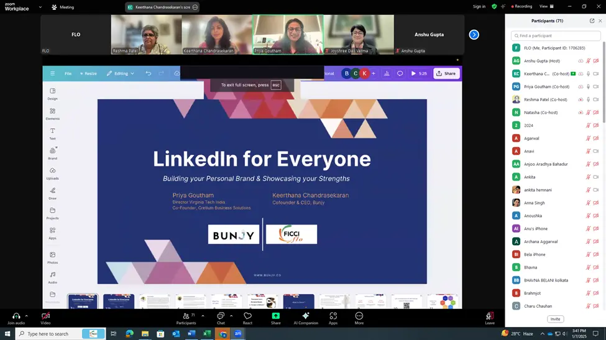
Task: Pop out the Participants panel
Action: tap(592, 21)
